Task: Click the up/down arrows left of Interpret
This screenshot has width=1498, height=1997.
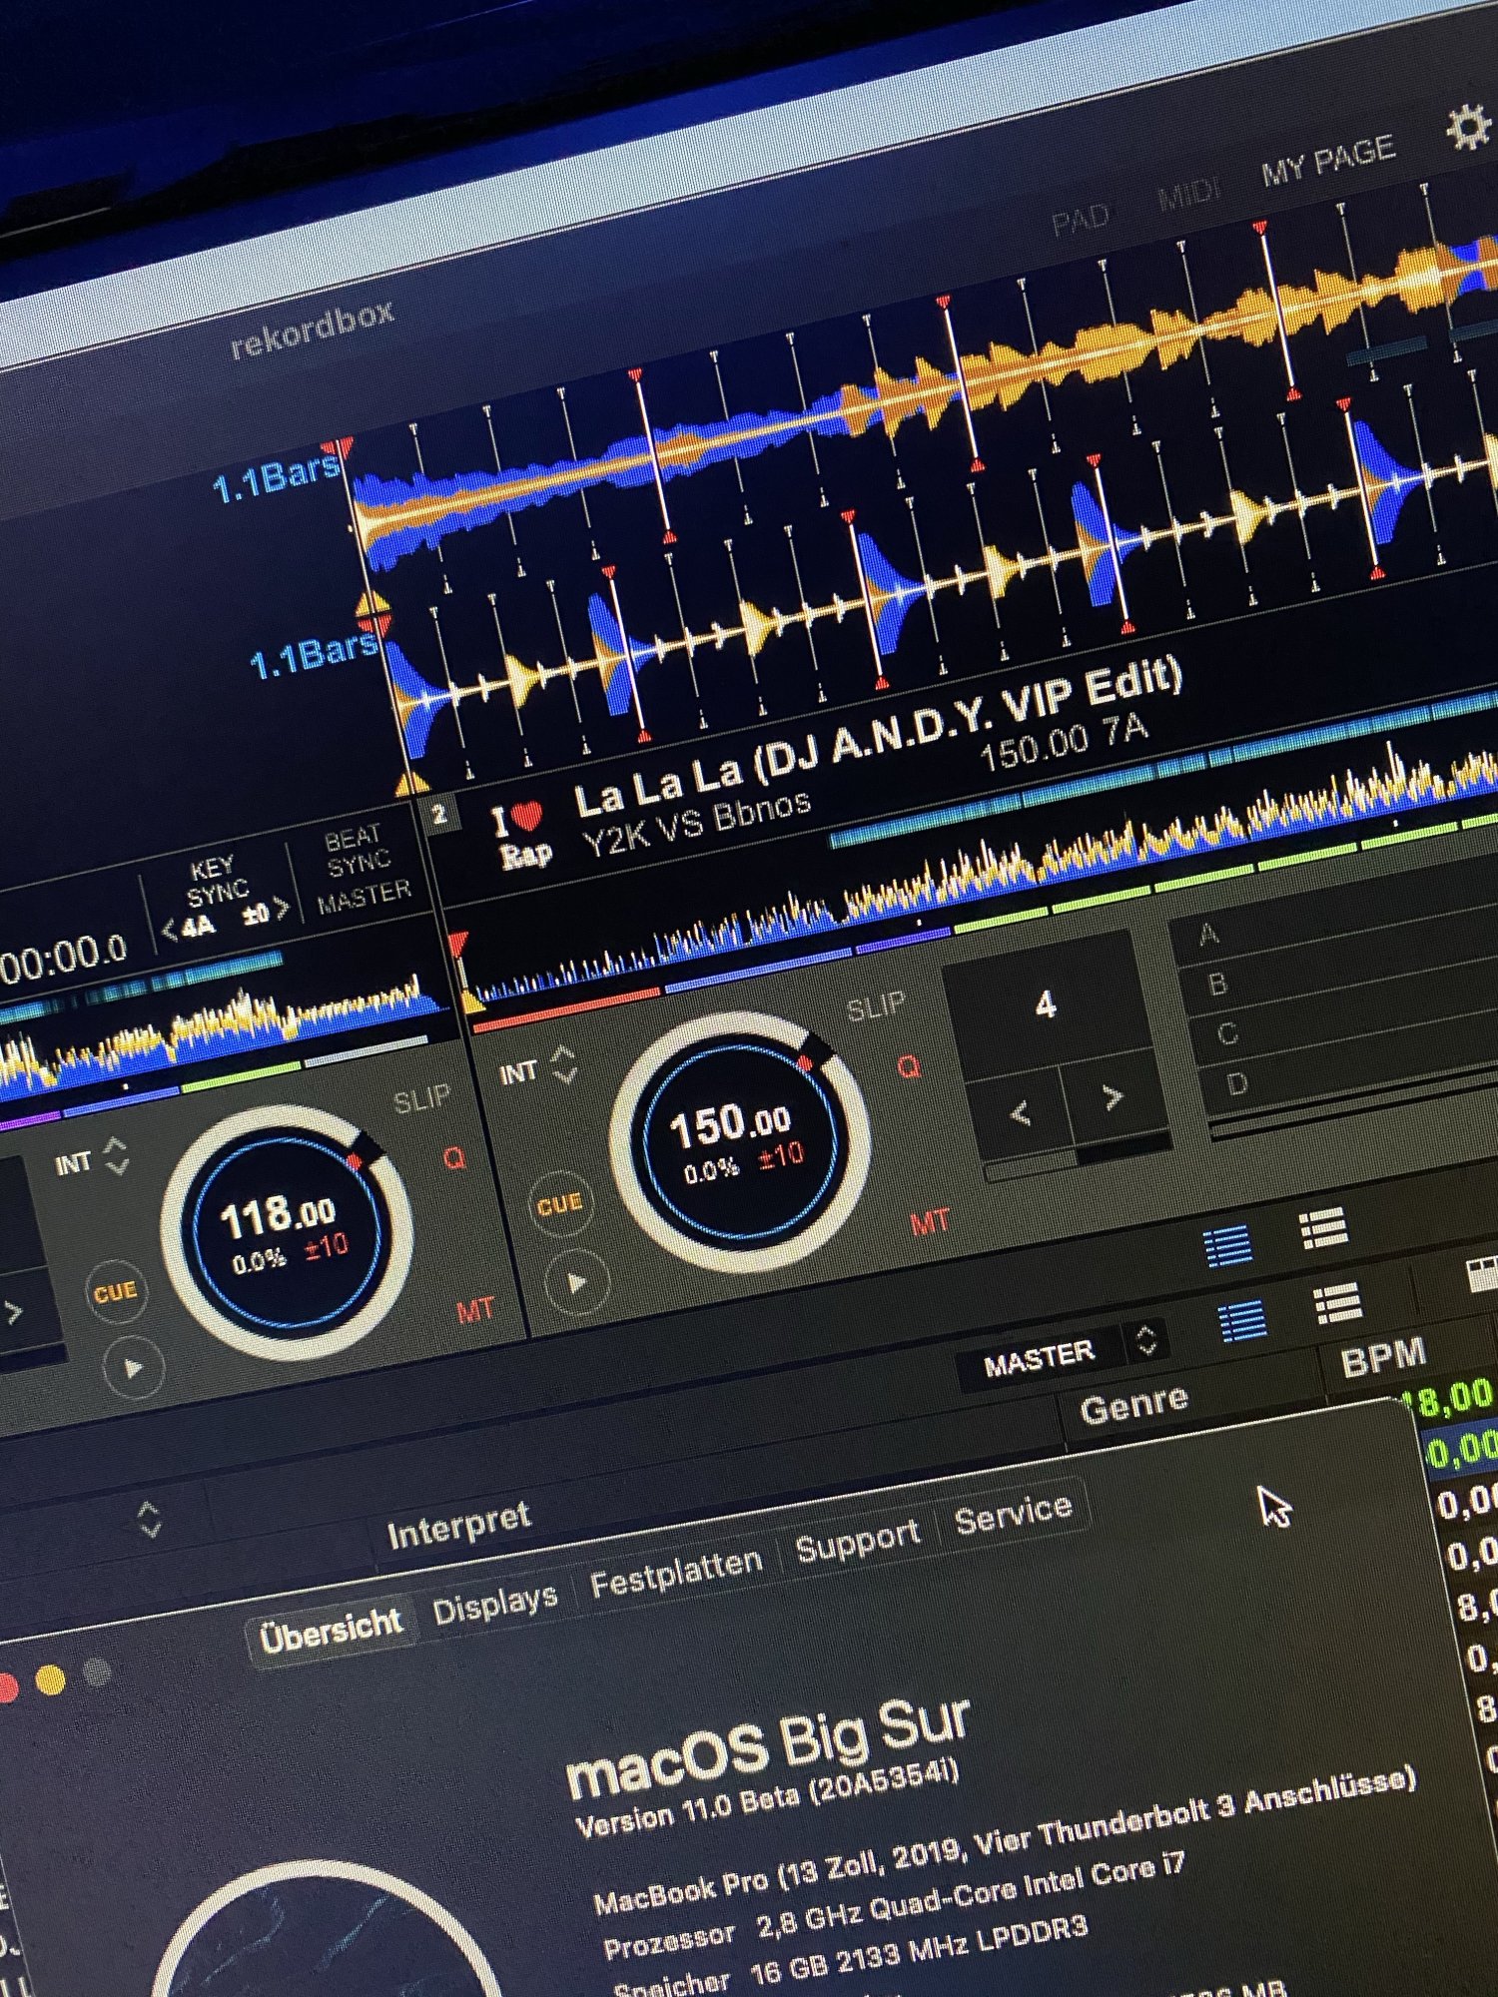Action: coord(149,1519)
